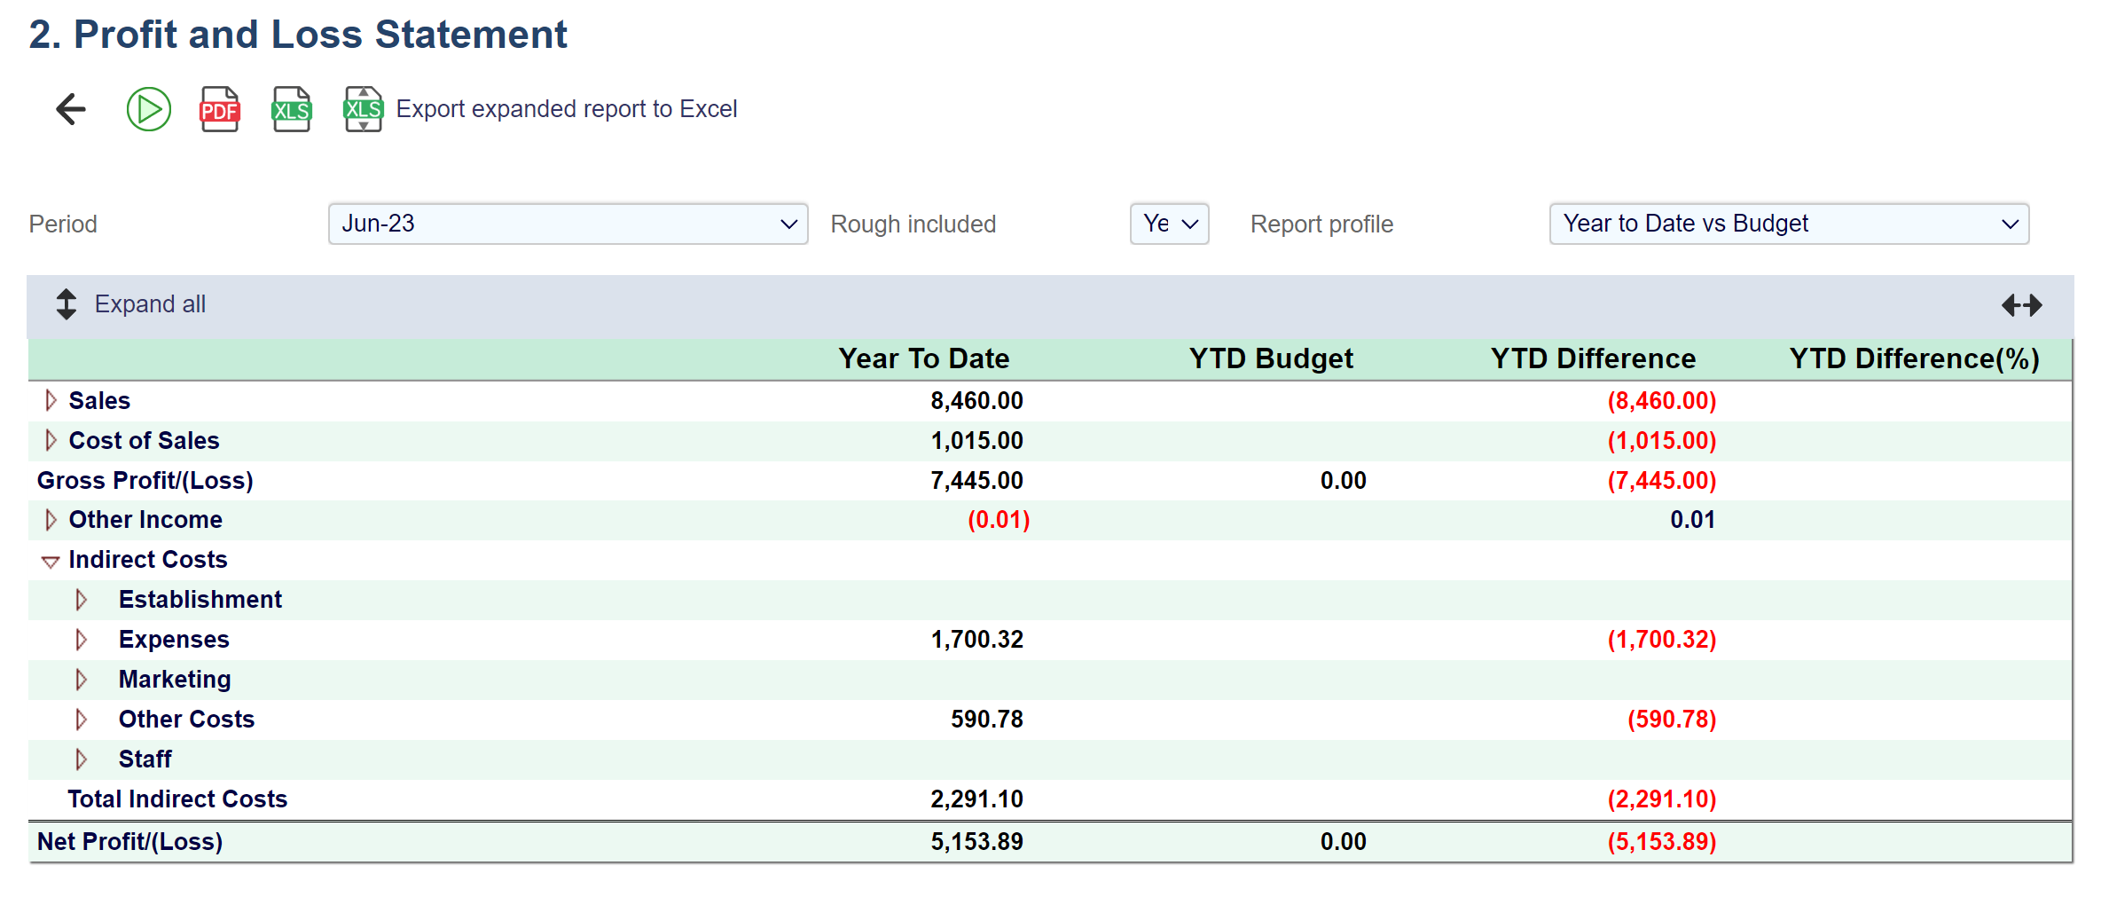2101x897 pixels.
Task: Expand the Sales row
Action: (51, 401)
